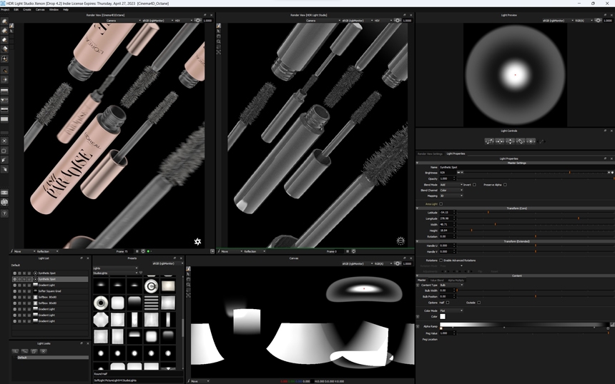Collapse the Content section
615x384 pixels.
(418, 276)
